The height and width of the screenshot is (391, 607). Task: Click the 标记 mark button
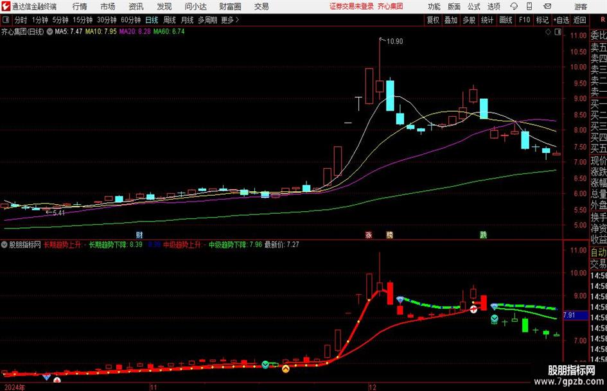[542, 20]
